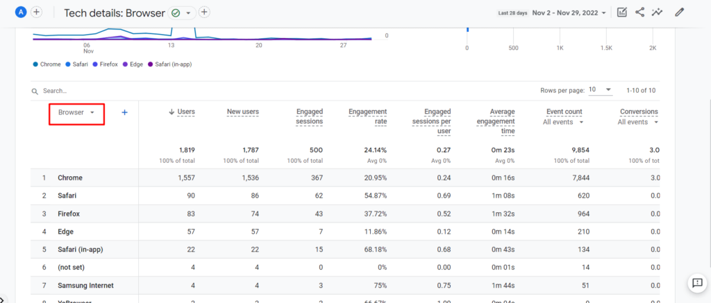The height and width of the screenshot is (303, 711).
Task: Click Chrome's engagement rate 20.95%
Action: (x=375, y=178)
